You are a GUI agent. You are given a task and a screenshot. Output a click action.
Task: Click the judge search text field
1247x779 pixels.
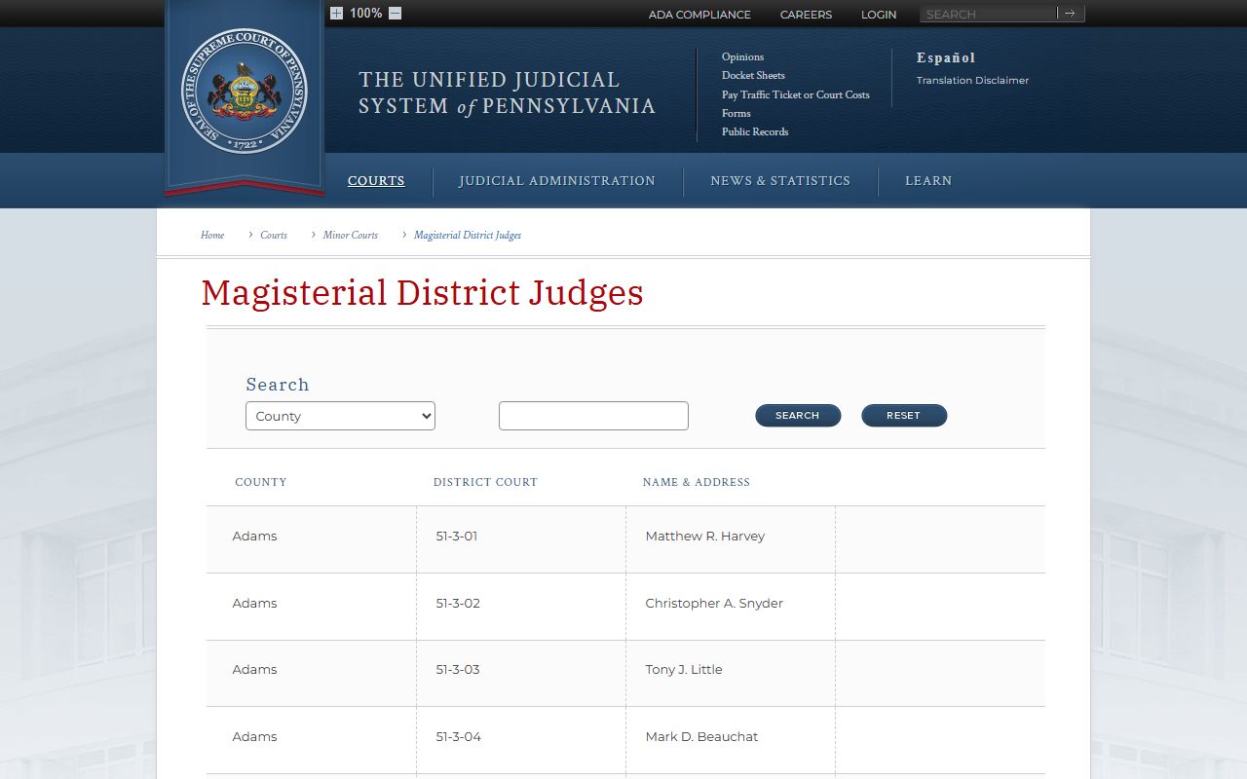coord(593,416)
